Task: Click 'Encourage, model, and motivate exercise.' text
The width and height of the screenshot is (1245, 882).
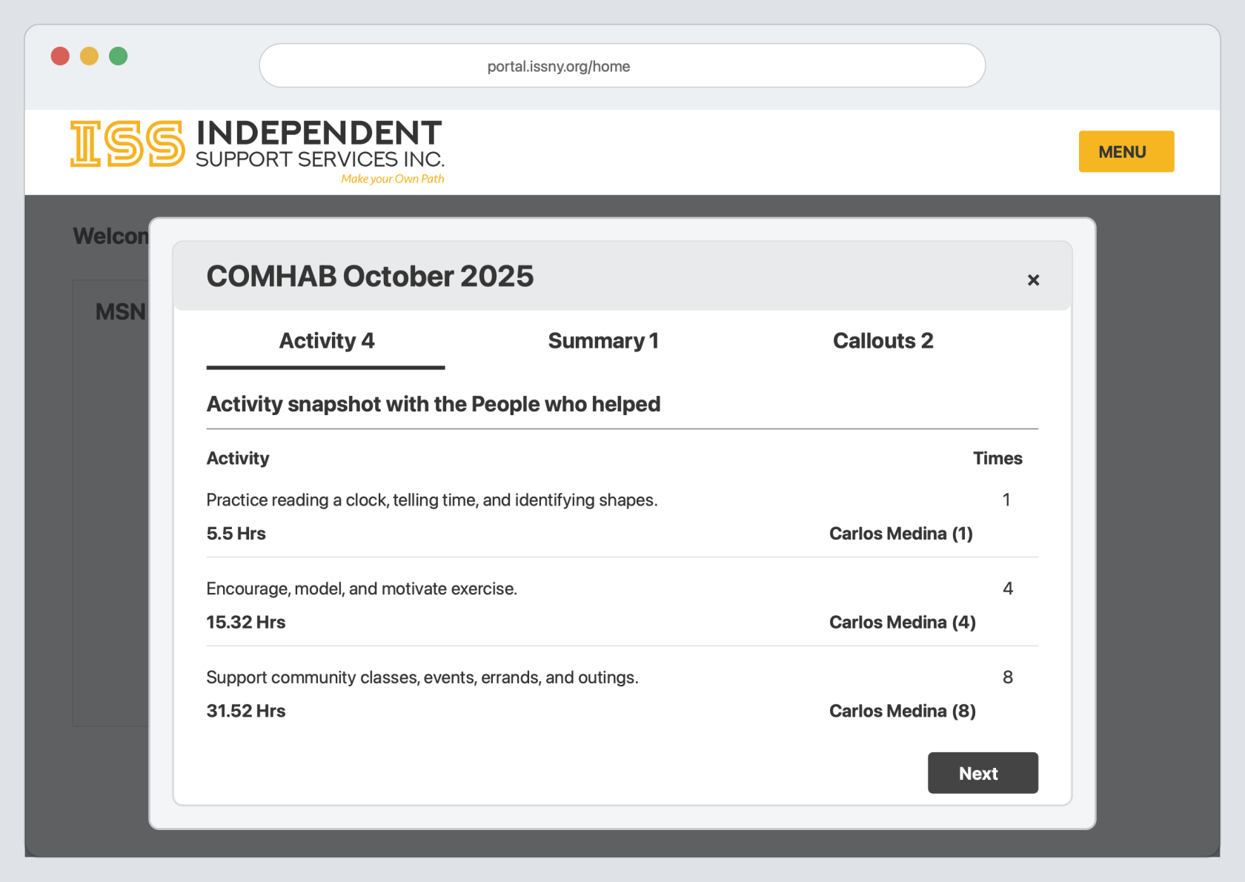Action: [362, 589]
